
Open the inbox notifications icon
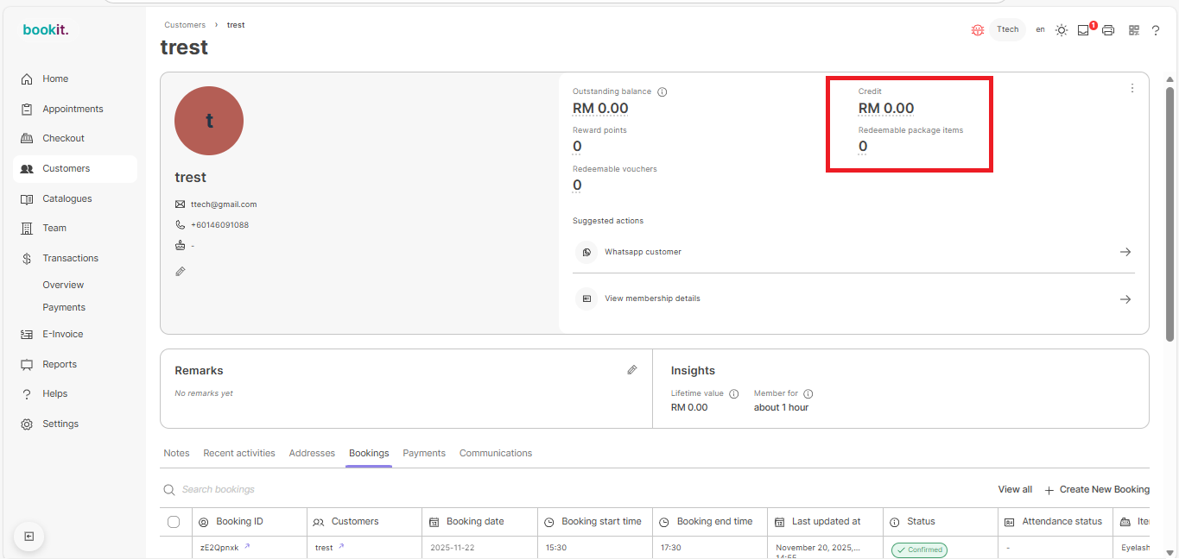(1083, 30)
